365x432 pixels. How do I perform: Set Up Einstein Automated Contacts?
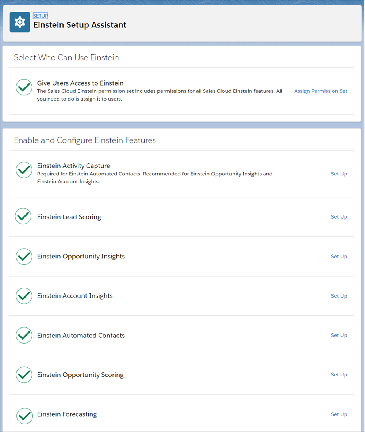(339, 335)
